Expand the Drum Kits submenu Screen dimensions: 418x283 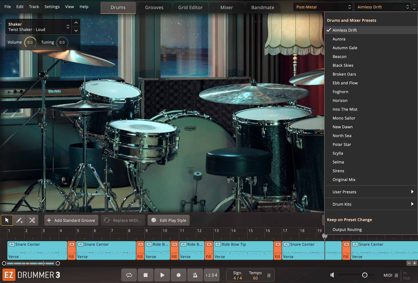tap(371, 204)
